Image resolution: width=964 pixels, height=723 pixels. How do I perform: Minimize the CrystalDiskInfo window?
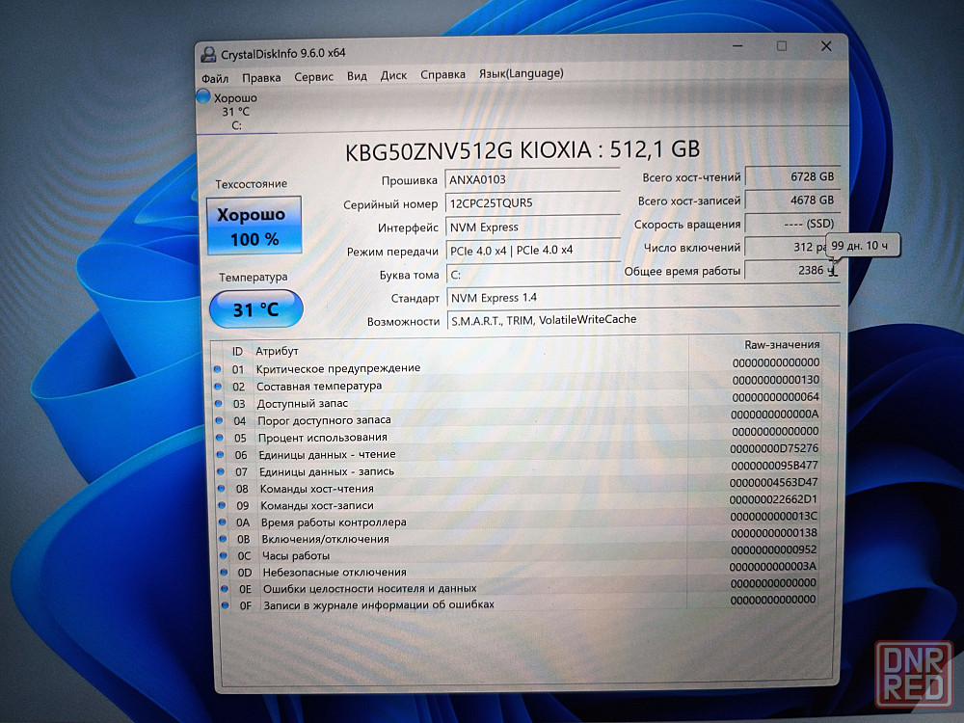click(x=737, y=46)
